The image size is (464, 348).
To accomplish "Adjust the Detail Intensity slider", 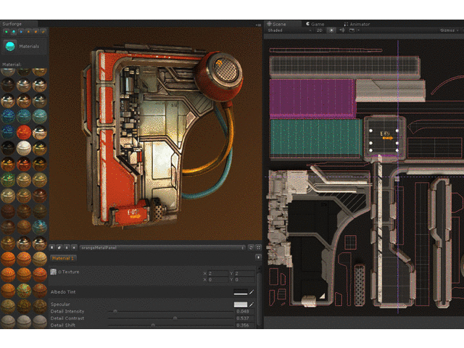I will pyautogui.click(x=171, y=311).
